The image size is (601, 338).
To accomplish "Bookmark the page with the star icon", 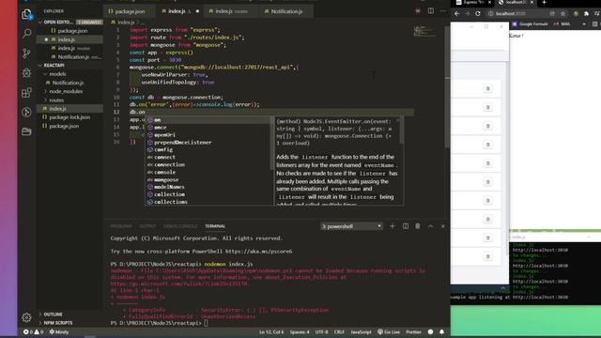I will 562,13.
